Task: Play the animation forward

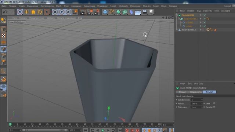Action: click(x=103, y=131)
